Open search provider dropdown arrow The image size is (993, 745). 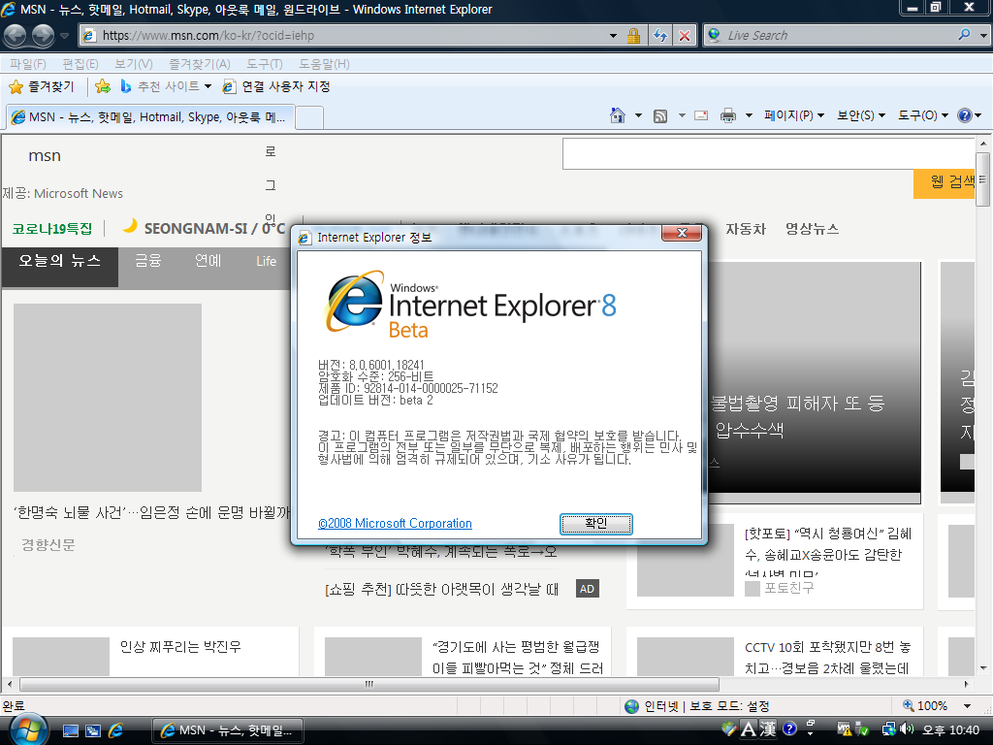click(x=983, y=36)
